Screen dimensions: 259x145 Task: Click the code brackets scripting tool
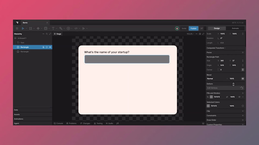[x=76, y=28]
